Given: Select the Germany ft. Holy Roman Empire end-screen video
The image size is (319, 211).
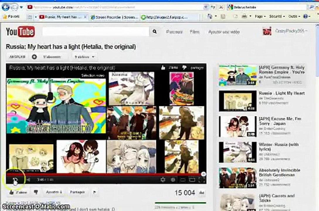Looking at the screenshot, I should [56, 106].
